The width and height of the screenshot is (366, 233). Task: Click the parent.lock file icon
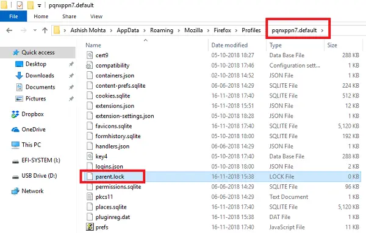90,176
